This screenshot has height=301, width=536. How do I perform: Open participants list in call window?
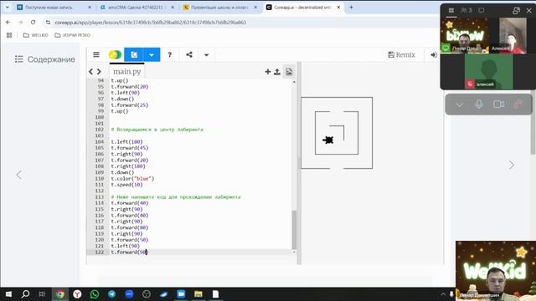pyautogui.click(x=466, y=10)
